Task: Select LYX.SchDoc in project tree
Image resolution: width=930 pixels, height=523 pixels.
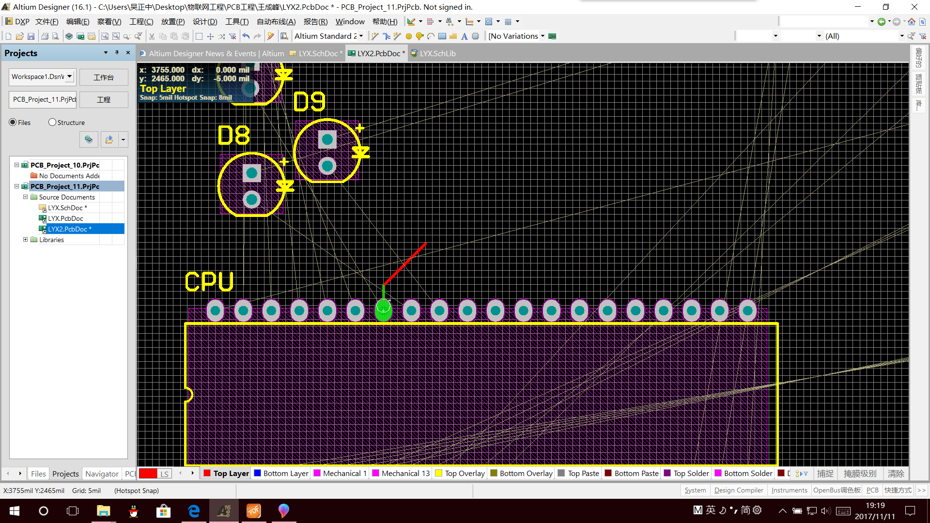Action: 67,208
